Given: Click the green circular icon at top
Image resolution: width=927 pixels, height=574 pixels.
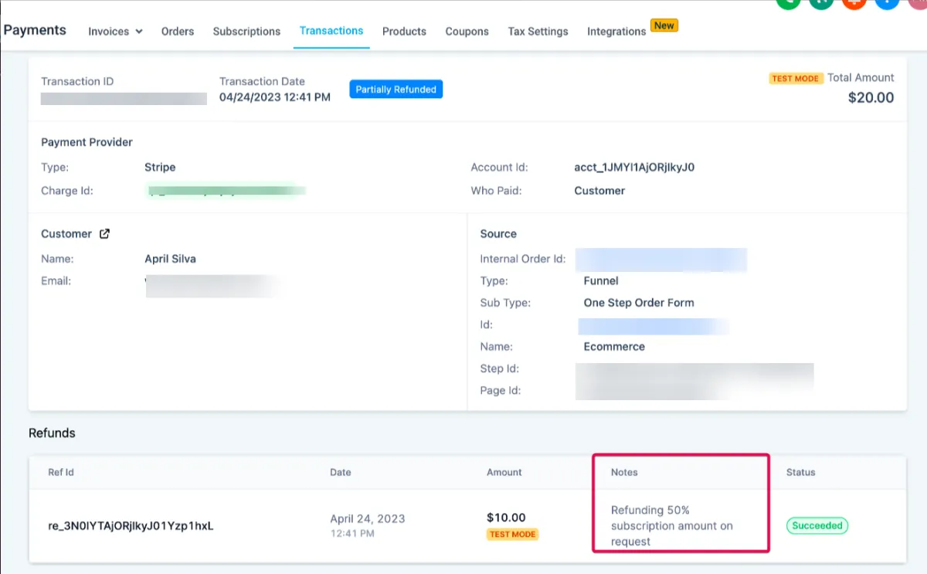Looking at the screenshot, I should point(787,2).
